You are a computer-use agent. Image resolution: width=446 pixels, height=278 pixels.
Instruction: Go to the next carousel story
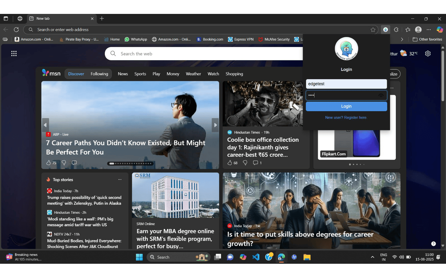[x=215, y=125]
